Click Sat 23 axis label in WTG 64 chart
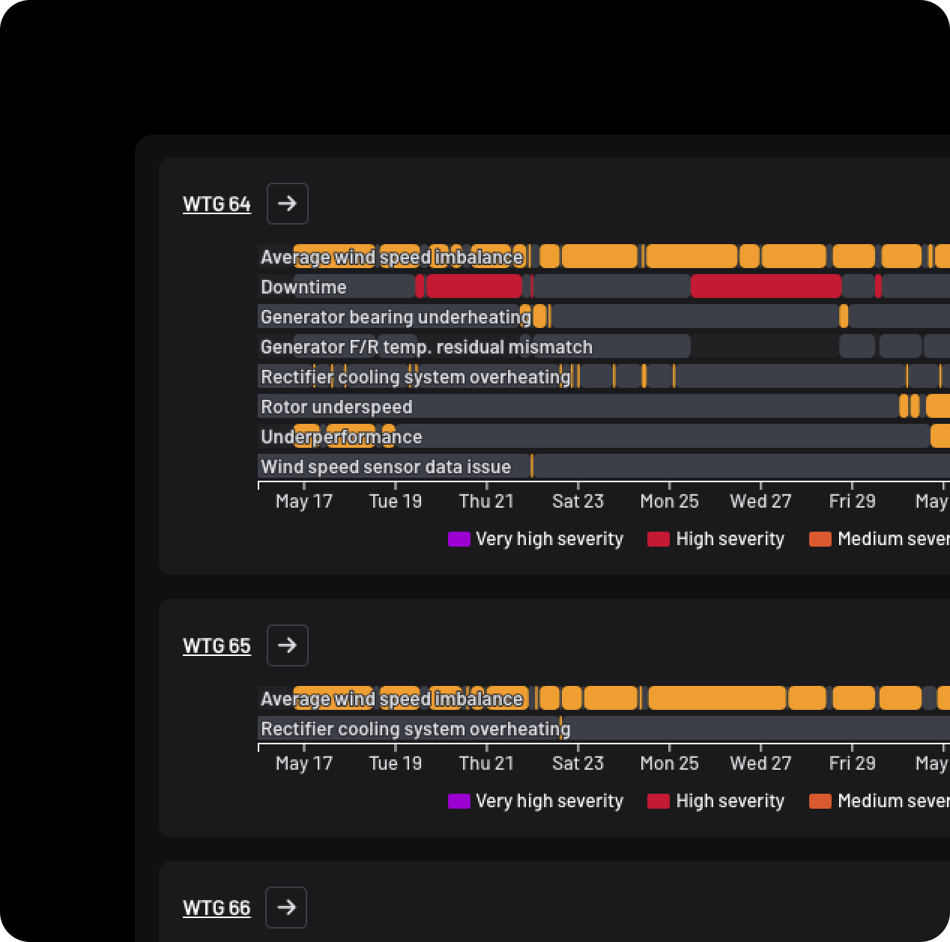This screenshot has height=942, width=950. click(x=578, y=501)
